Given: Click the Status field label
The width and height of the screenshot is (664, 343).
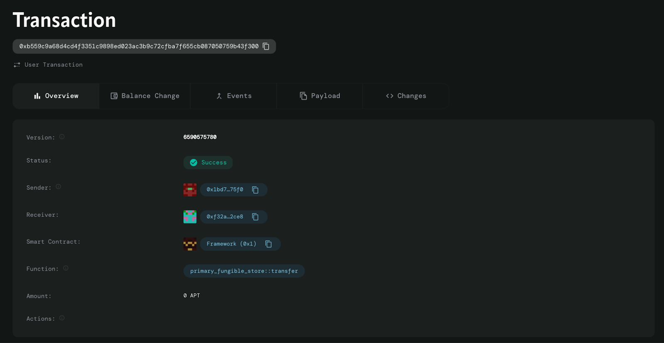Looking at the screenshot, I should point(39,161).
